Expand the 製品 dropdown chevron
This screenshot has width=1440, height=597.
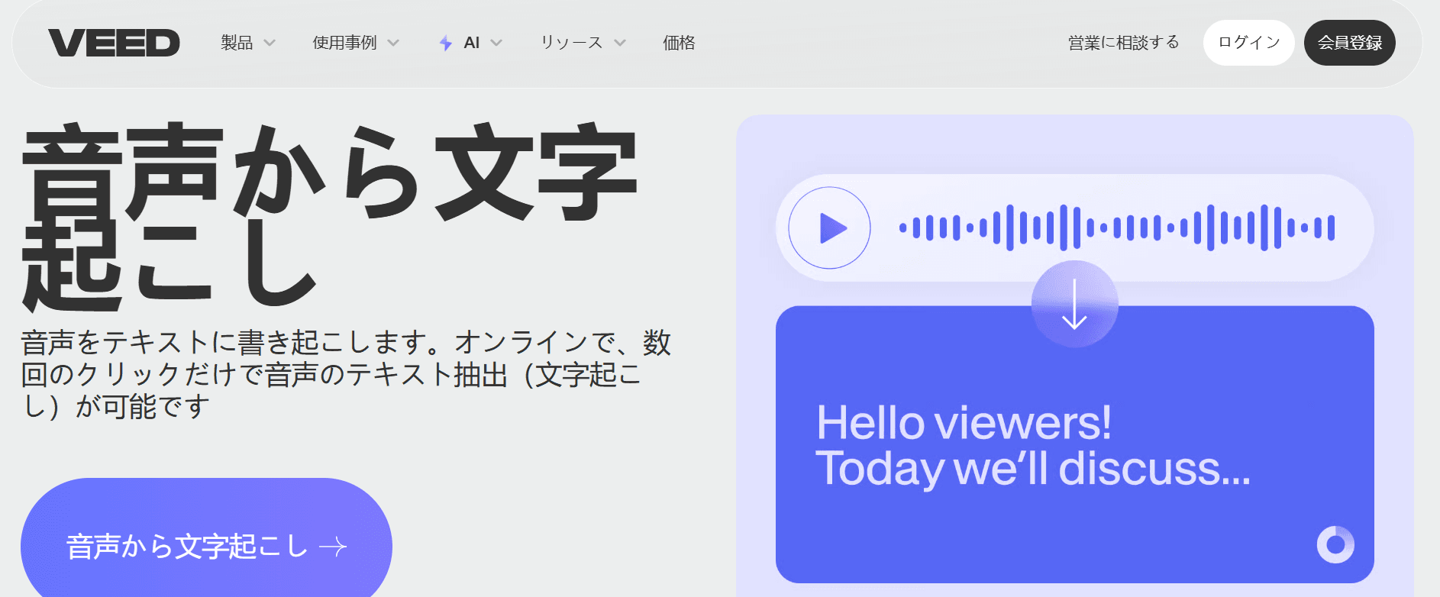(x=270, y=44)
